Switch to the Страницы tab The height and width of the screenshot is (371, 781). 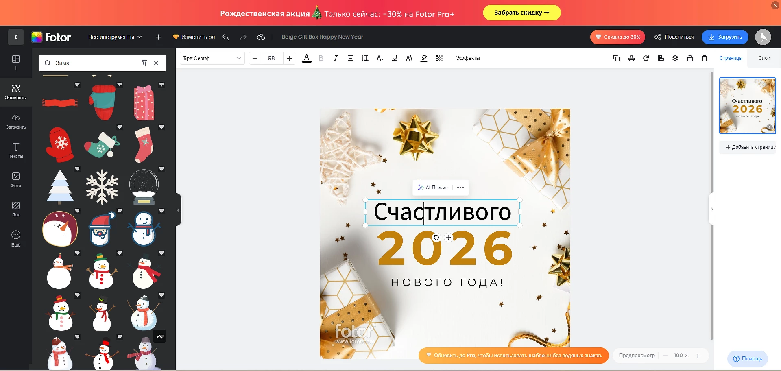[731, 58]
